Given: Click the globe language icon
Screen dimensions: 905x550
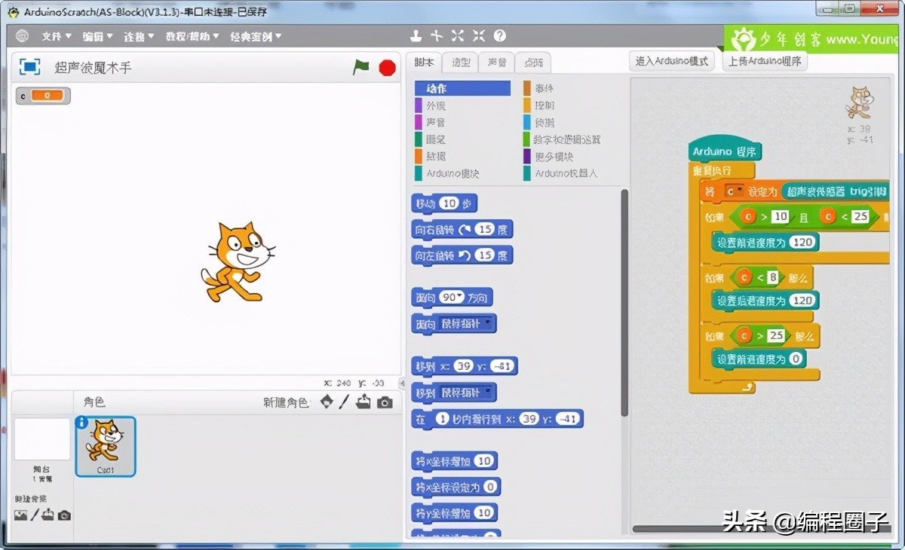Looking at the screenshot, I should click(x=22, y=36).
